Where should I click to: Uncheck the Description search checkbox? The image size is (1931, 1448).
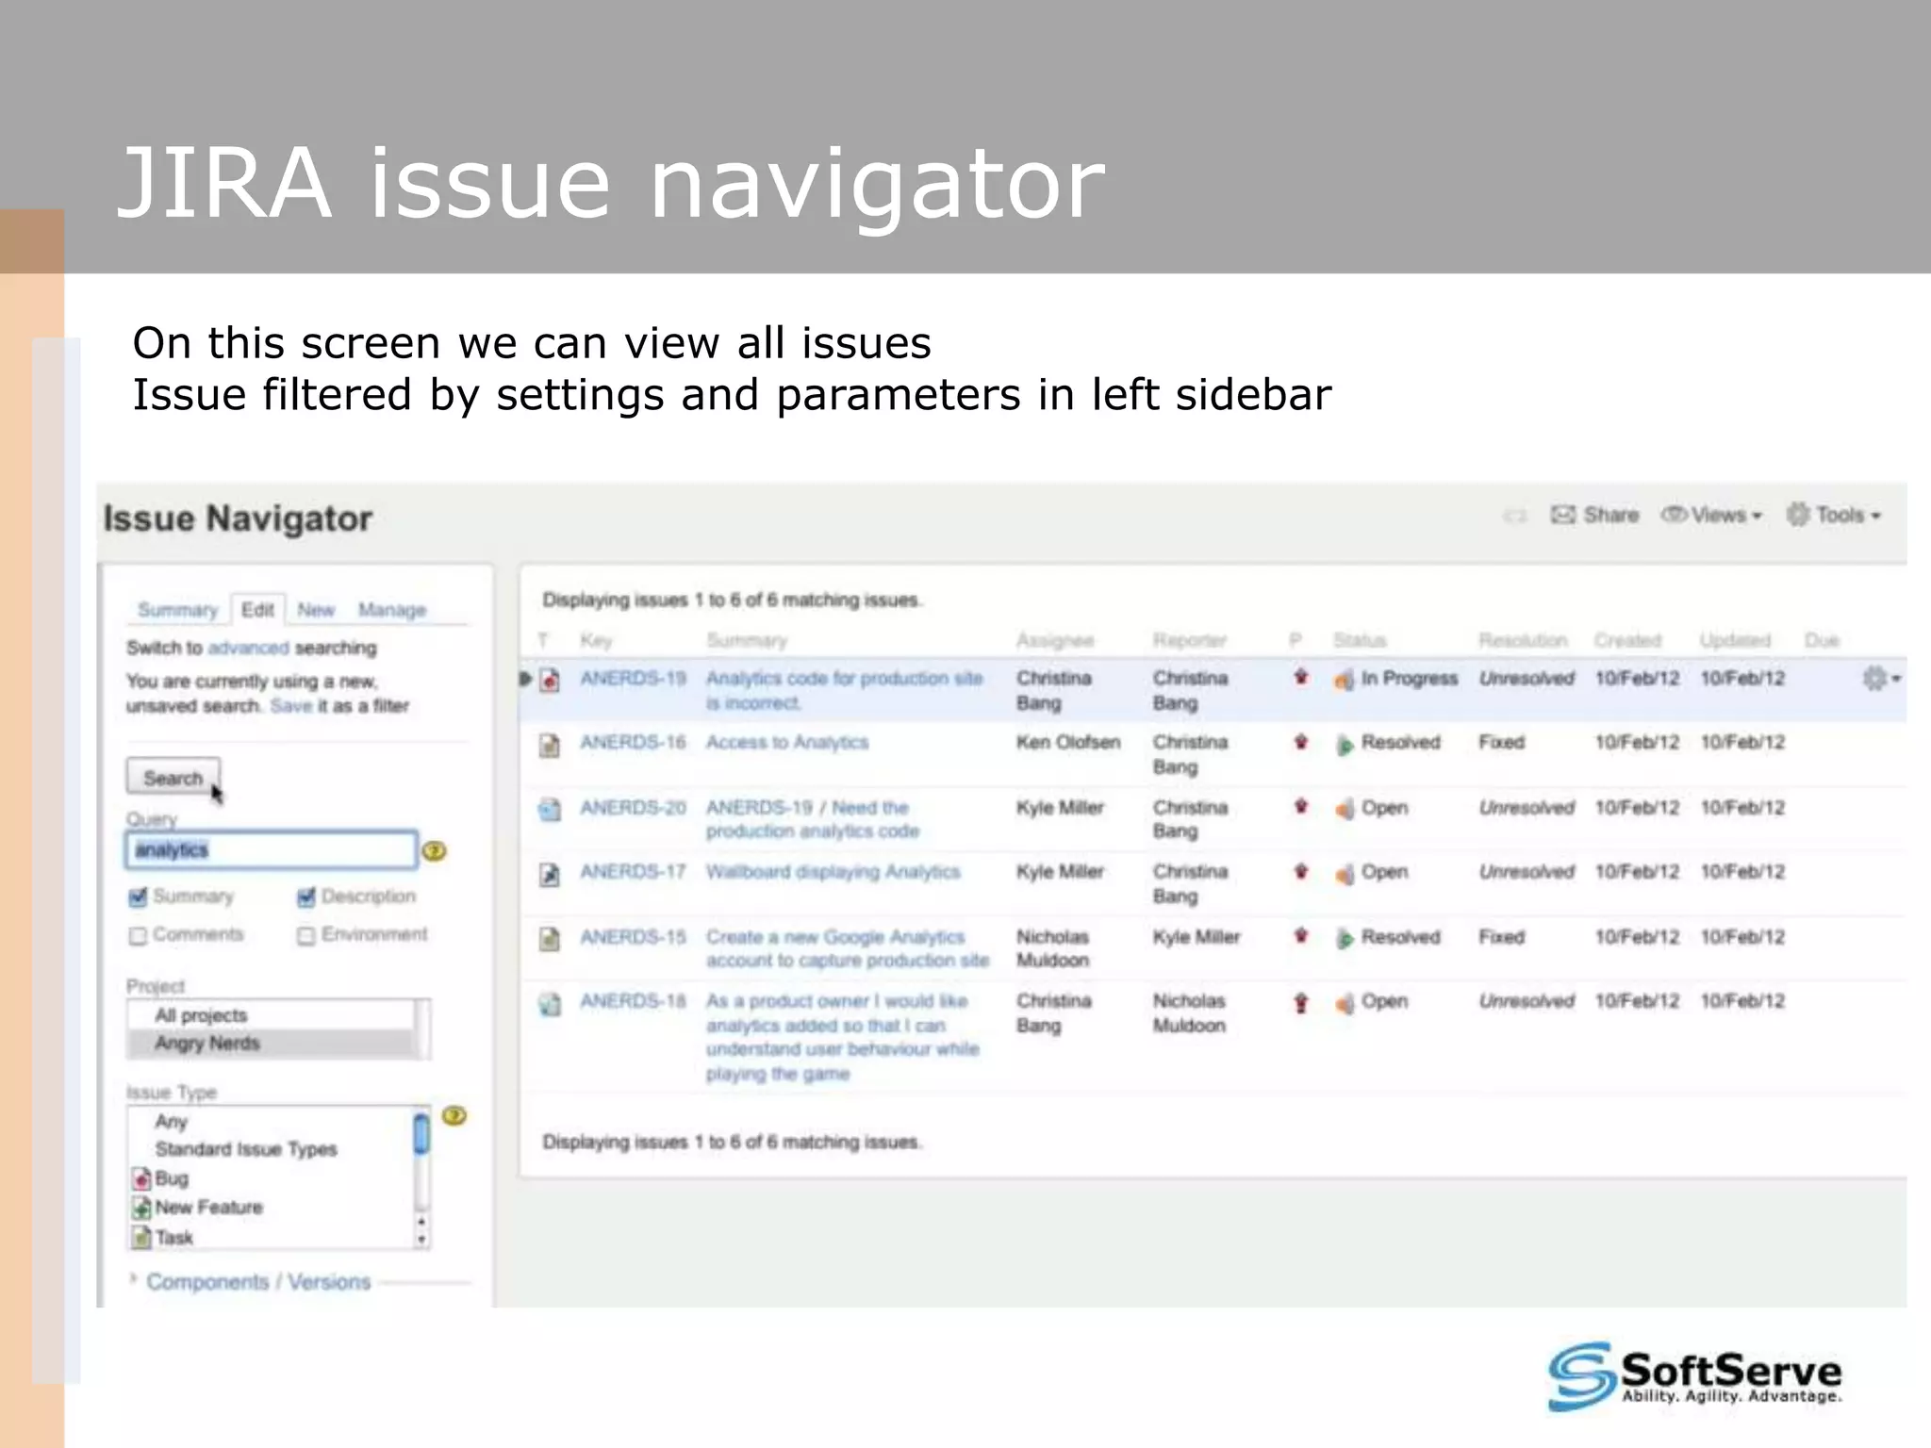coord(306,897)
